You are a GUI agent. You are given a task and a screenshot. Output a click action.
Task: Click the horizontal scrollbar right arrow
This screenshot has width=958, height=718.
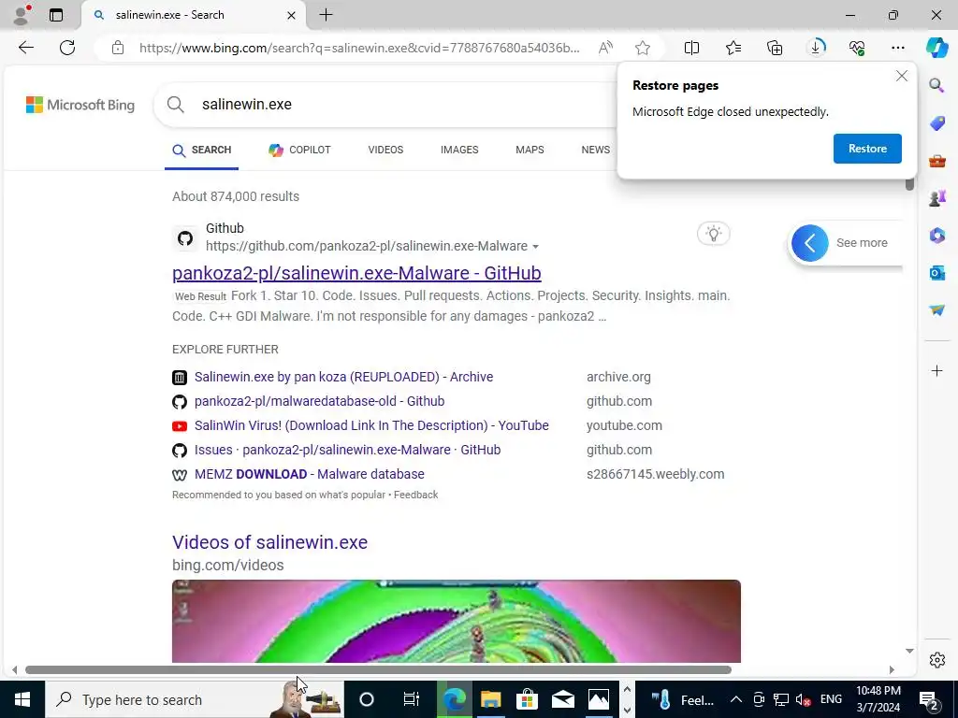pyautogui.click(x=892, y=669)
